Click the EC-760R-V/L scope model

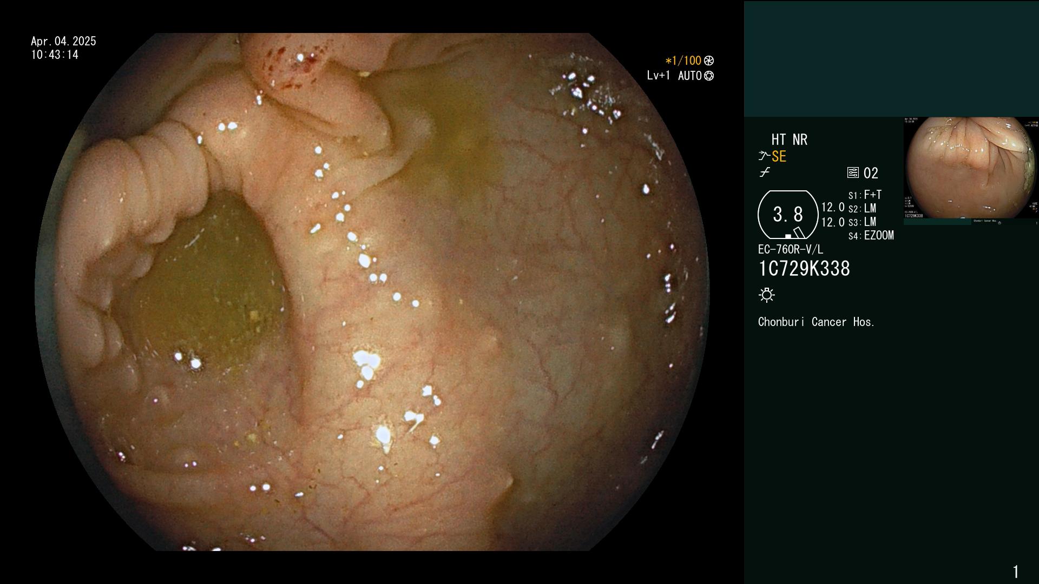click(x=791, y=249)
